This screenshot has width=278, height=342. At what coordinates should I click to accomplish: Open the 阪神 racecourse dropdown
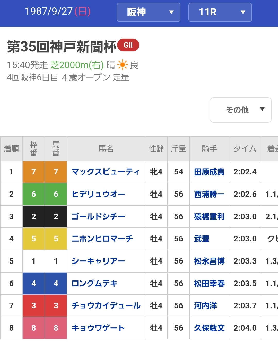tap(149, 12)
